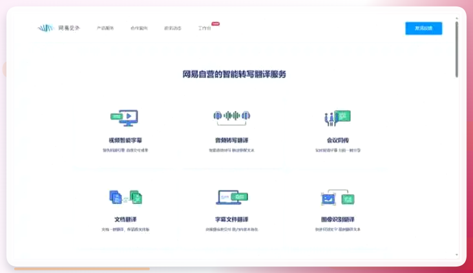Open the 视频智能字幕 service title
Image resolution: width=473 pixels, height=273 pixels.
point(125,140)
